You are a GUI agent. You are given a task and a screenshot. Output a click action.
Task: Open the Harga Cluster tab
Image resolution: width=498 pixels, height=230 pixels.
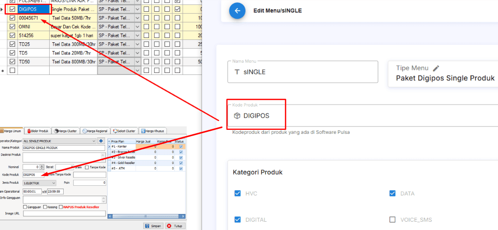(65, 131)
